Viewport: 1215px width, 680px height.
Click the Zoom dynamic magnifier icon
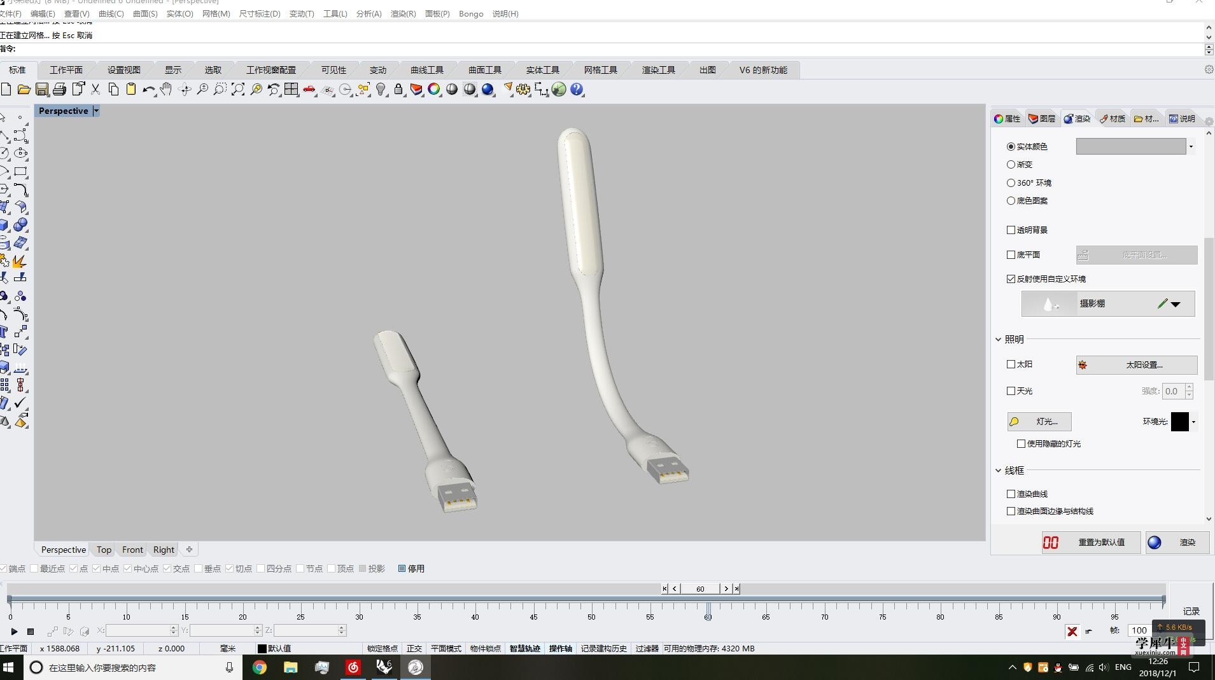point(202,90)
